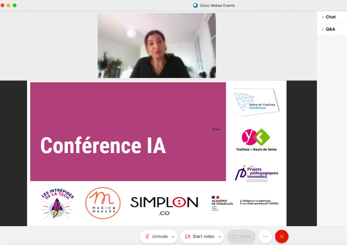Click the Seine et Yvelines Numérique logo
Image resolution: width=347 pixels, height=245 pixels.
pos(256,102)
